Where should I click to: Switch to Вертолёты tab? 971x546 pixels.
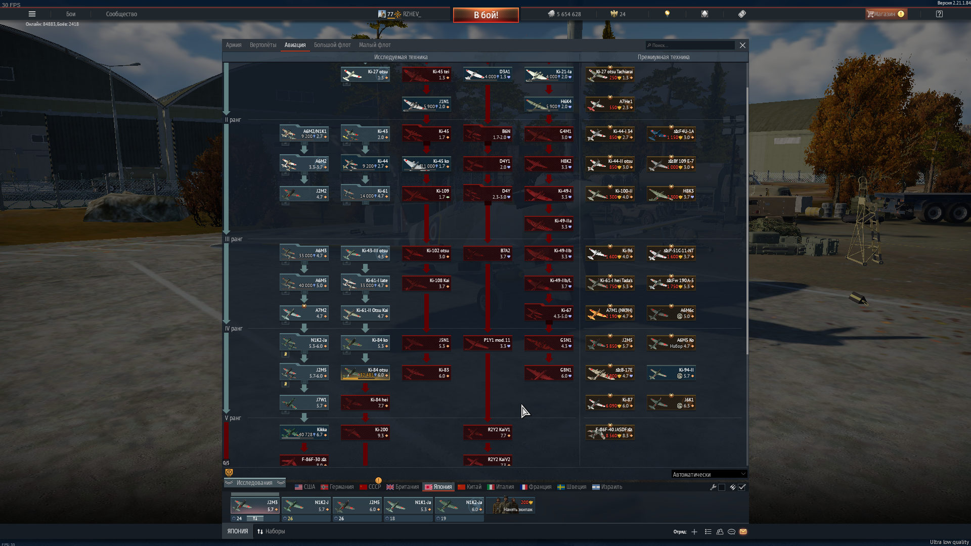pyautogui.click(x=263, y=45)
